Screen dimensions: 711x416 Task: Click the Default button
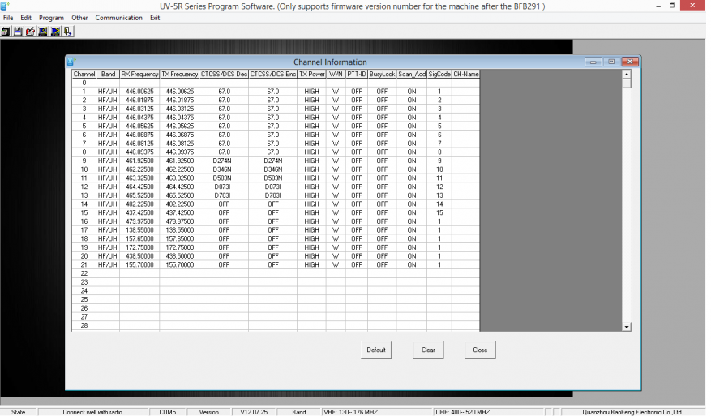[376, 350]
